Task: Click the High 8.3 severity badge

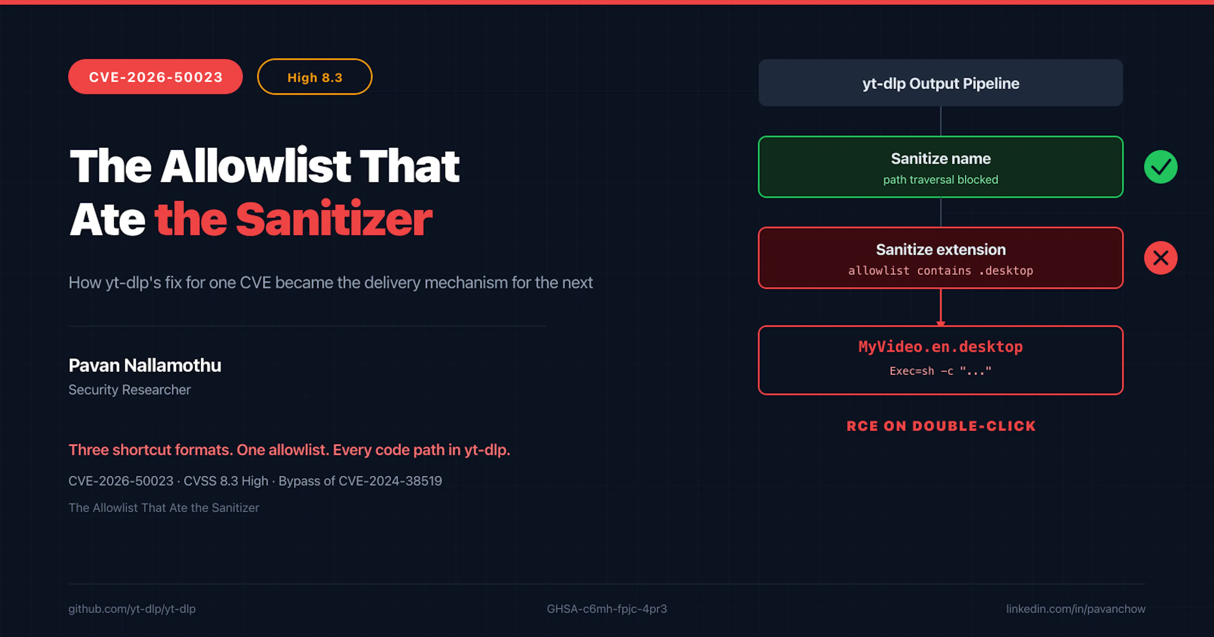Action: pos(315,77)
